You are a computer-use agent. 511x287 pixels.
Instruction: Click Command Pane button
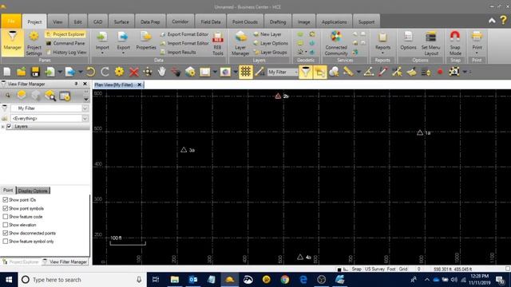[x=65, y=43]
